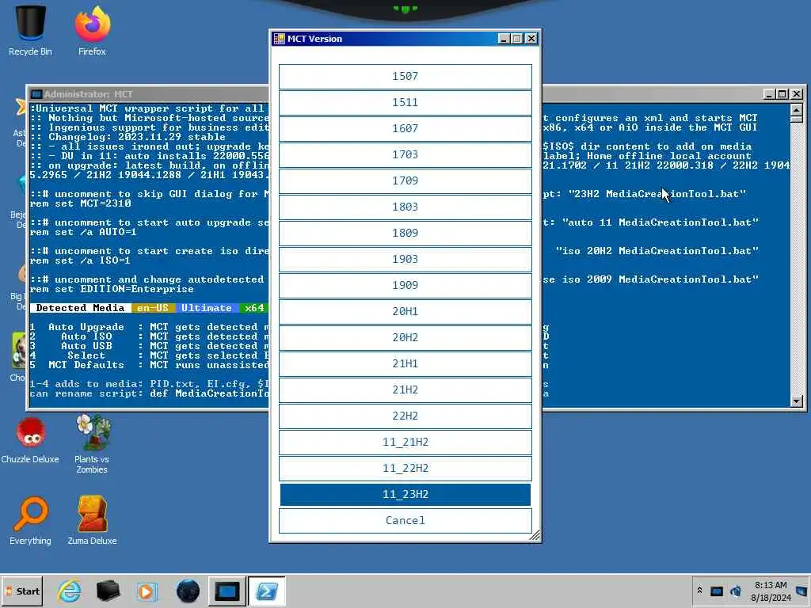
Task: Click the "Detected Media" label in console
Action: (x=80, y=308)
